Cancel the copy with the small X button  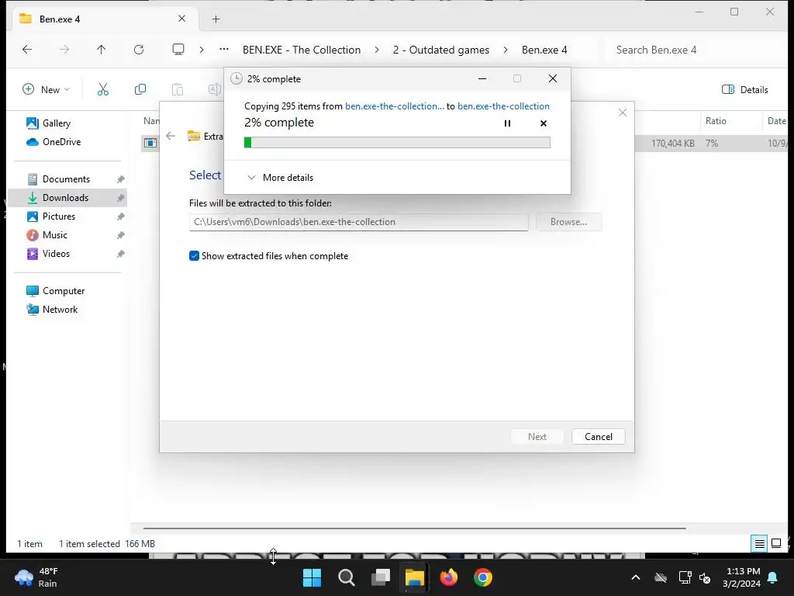tap(544, 123)
